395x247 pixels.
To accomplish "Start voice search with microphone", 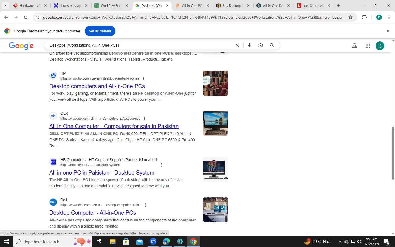I will click(x=250, y=45).
